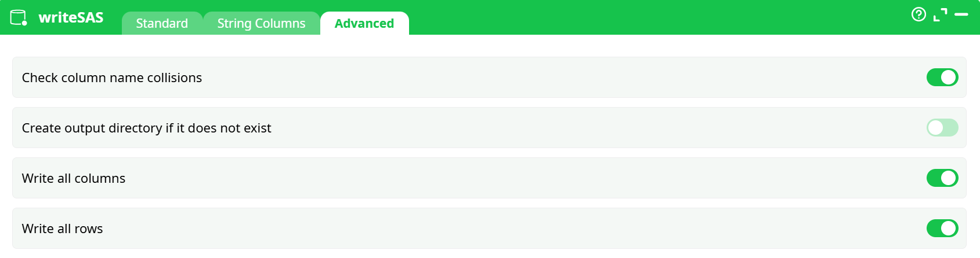Click the Write all rows label
980x258 pixels.
pyautogui.click(x=62, y=228)
